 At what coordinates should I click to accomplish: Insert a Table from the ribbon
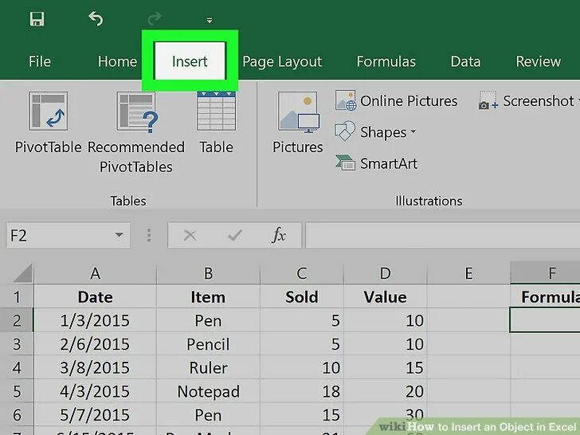click(217, 123)
